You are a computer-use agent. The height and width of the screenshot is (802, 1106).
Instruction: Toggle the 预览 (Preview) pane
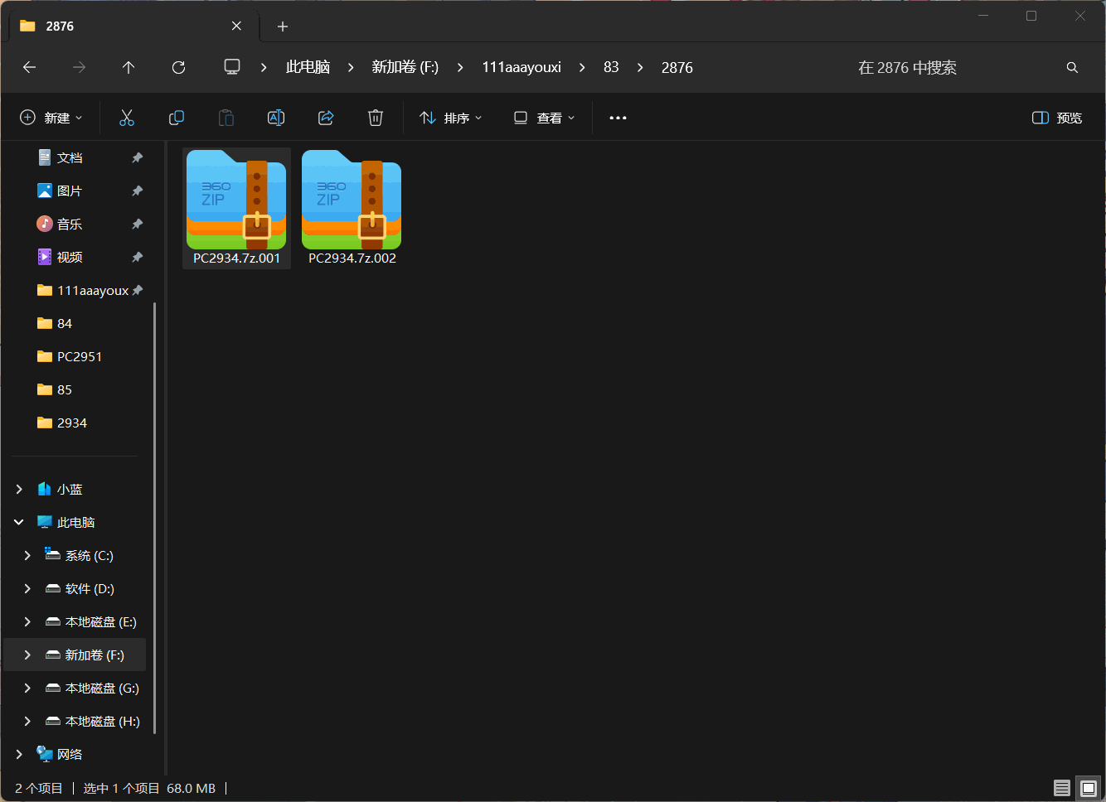[1056, 117]
